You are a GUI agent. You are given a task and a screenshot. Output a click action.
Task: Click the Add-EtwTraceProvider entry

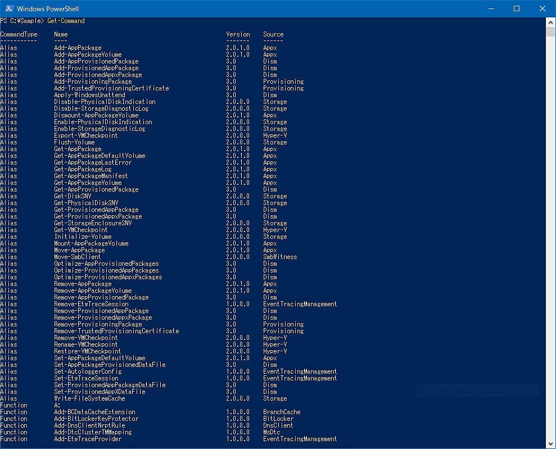(88, 439)
